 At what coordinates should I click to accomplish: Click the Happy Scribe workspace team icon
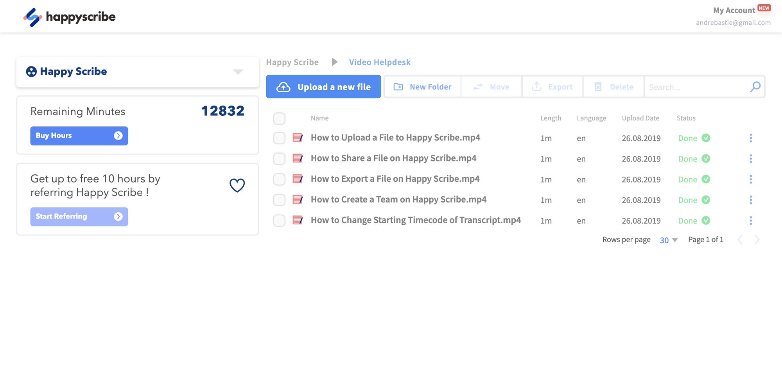coord(31,72)
